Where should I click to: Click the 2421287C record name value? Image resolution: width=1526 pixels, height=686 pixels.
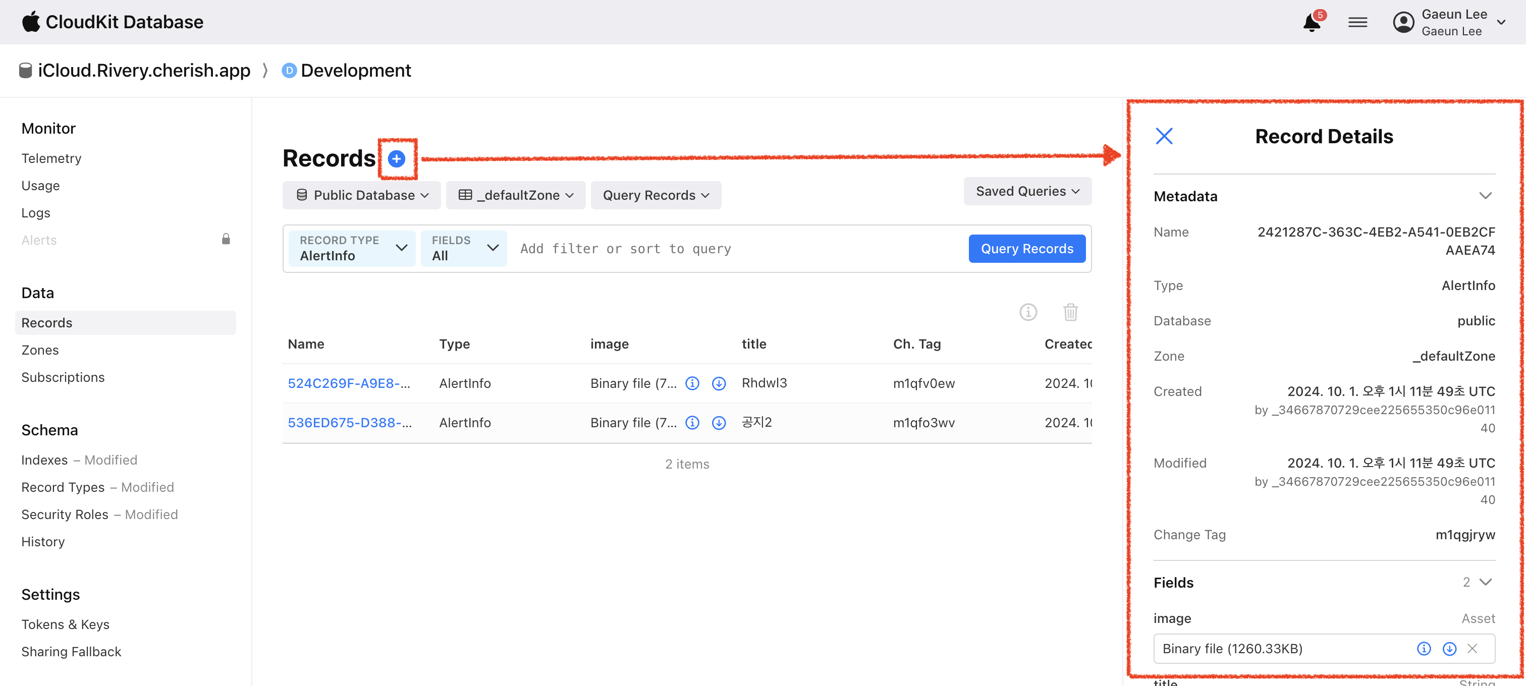[1376, 241]
